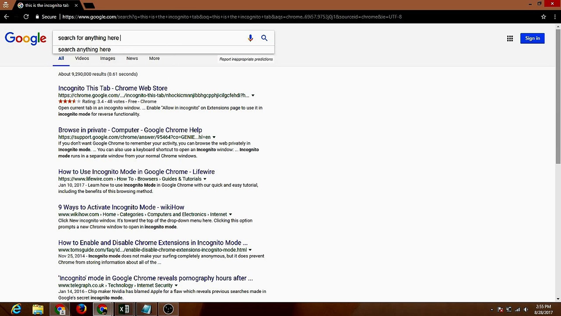Click the taskbar volume speaker icon
Viewport: 561px width, 316px height.
click(526, 310)
